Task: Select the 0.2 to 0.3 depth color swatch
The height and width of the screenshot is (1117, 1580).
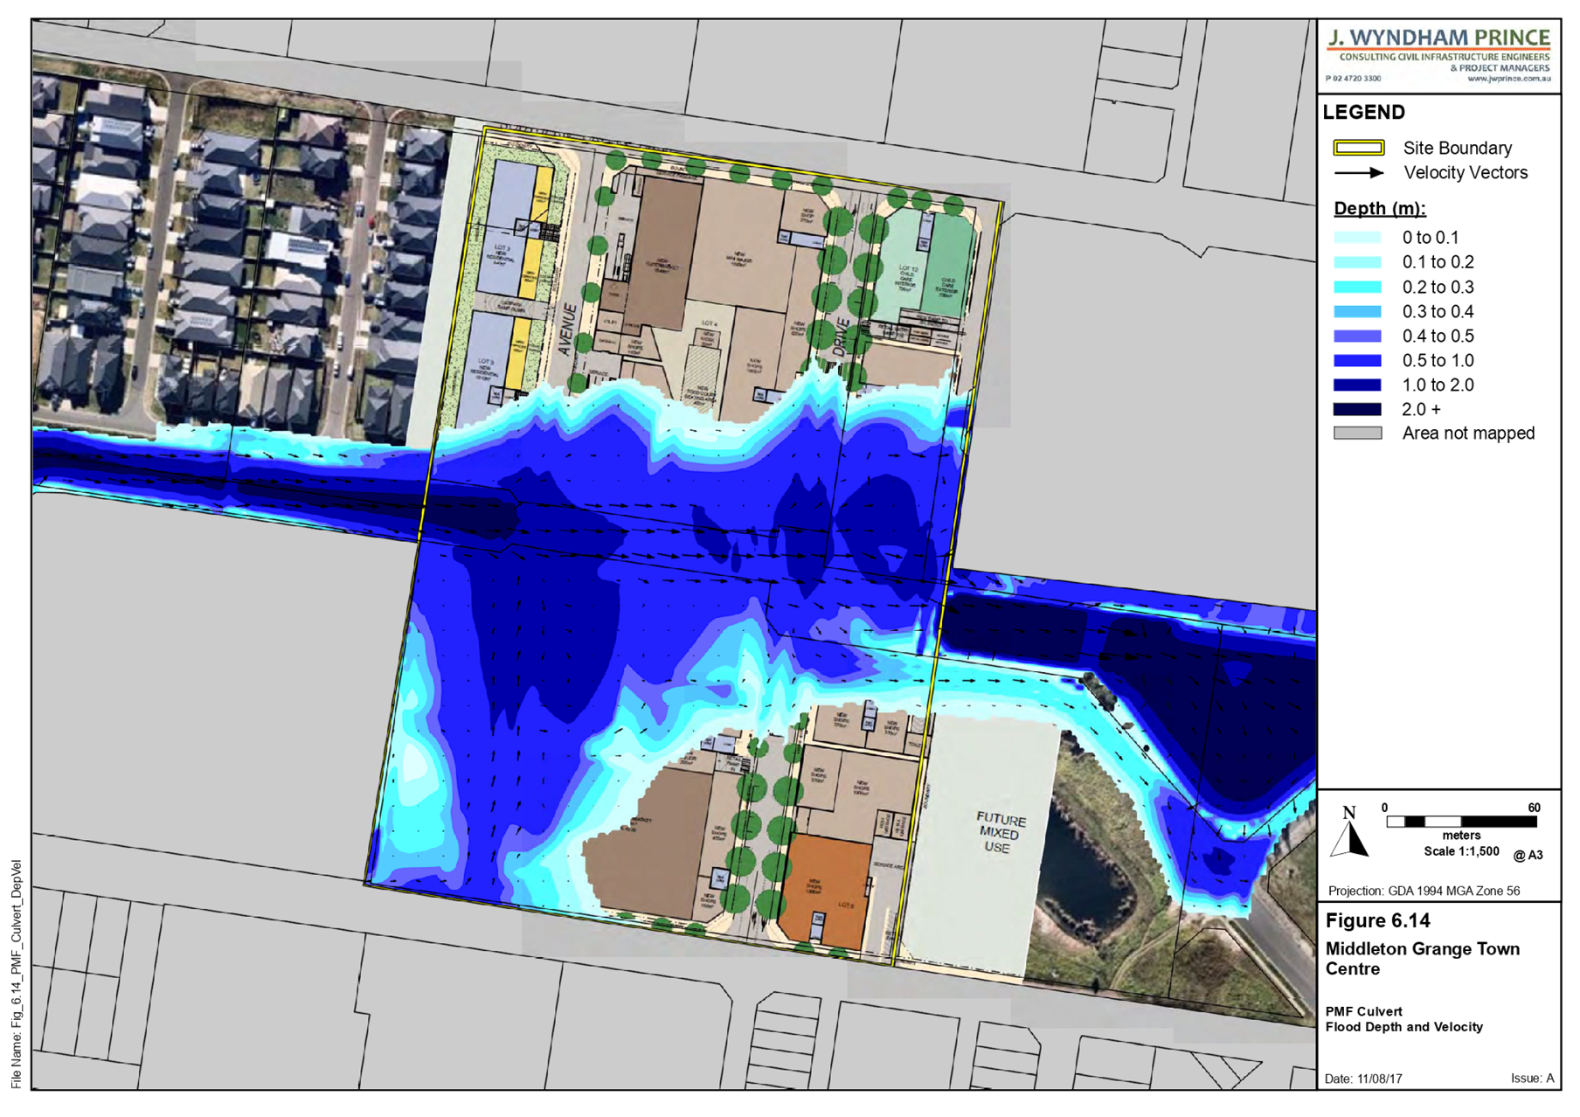Action: [1357, 287]
